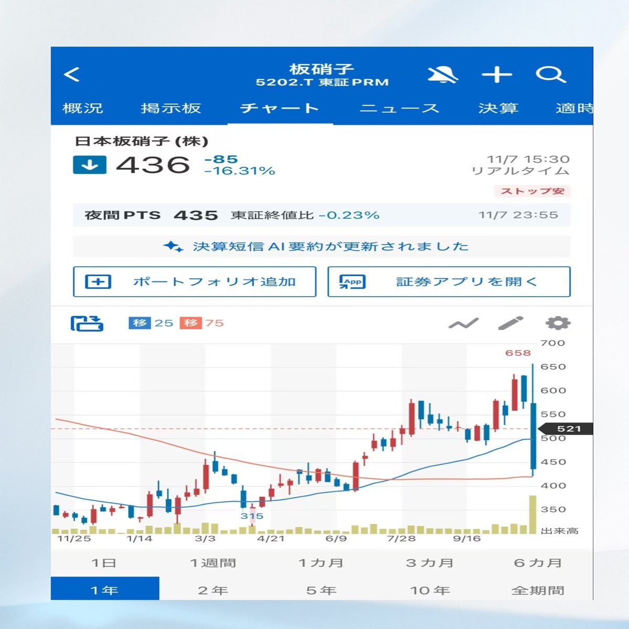
Task: Open chart settings gear icon
Action: [x=558, y=323]
